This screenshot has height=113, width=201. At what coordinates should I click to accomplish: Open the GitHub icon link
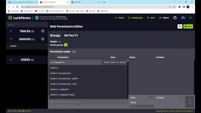[x=175, y=18]
